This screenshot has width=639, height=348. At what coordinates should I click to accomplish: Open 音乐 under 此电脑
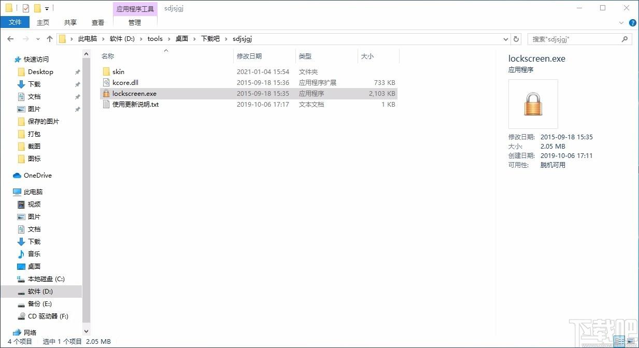[34, 254]
